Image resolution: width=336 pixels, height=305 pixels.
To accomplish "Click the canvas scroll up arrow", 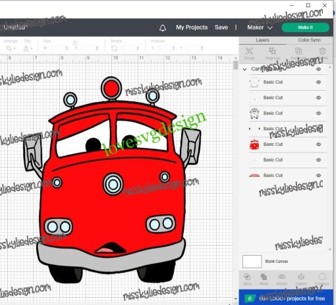I will pos(235,58).
